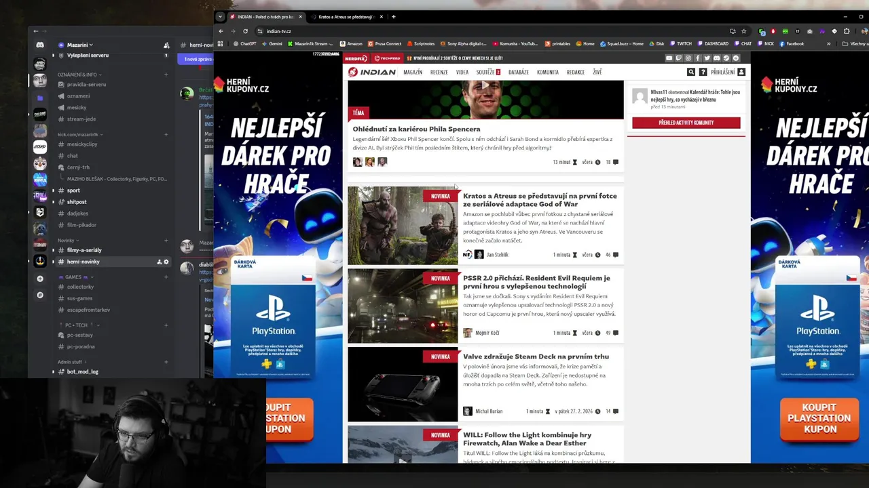This screenshot has width=869, height=488.
Task: Open ChatGPT bookmark
Action: click(x=244, y=44)
